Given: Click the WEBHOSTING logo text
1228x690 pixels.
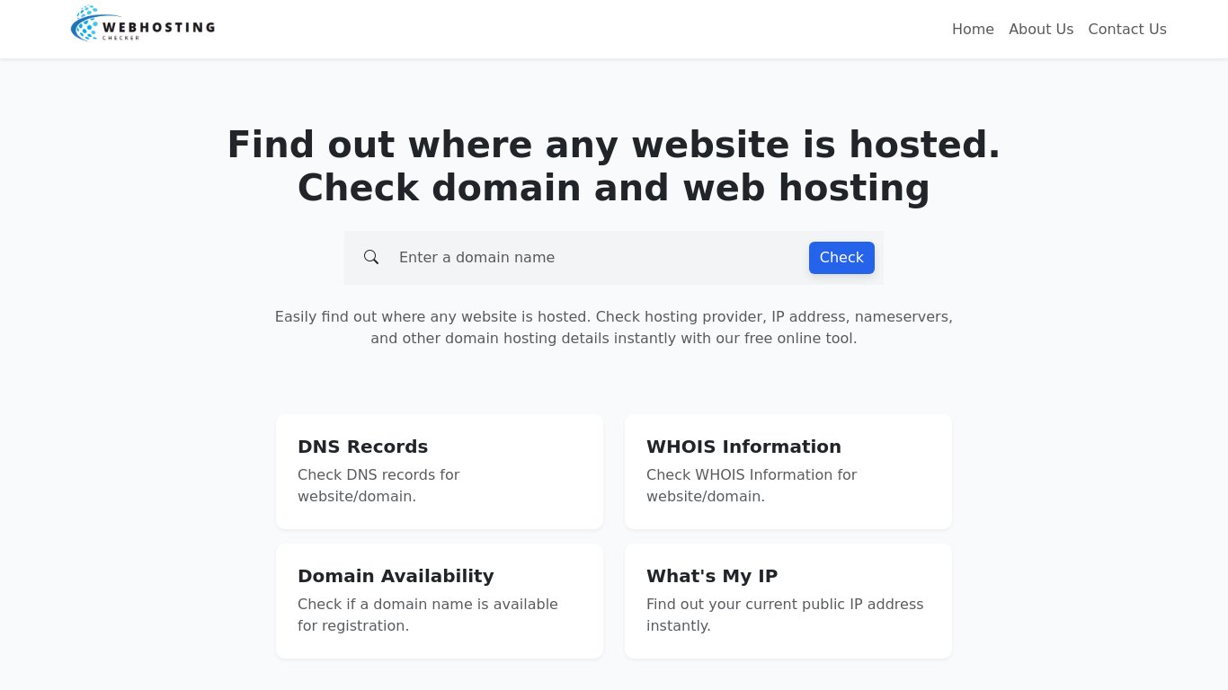Looking at the screenshot, I should click(159, 27).
